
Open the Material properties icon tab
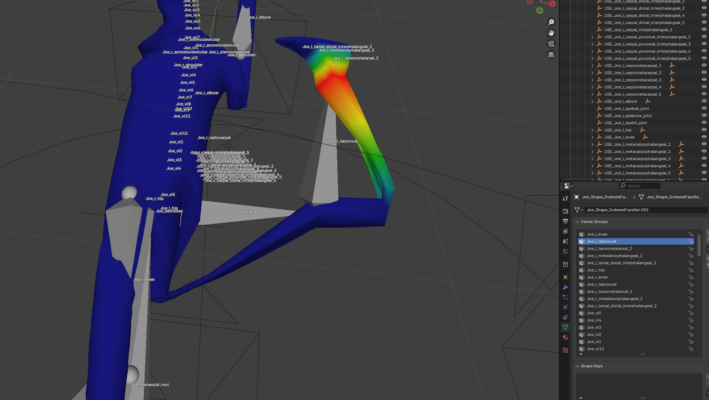click(x=565, y=337)
